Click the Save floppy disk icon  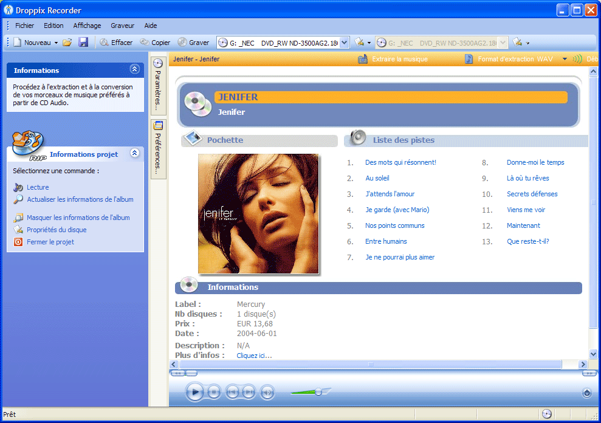pos(83,43)
